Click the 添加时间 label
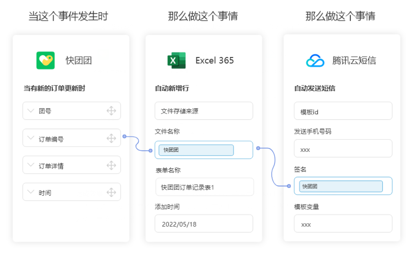This screenshot has width=409, height=254. [167, 207]
